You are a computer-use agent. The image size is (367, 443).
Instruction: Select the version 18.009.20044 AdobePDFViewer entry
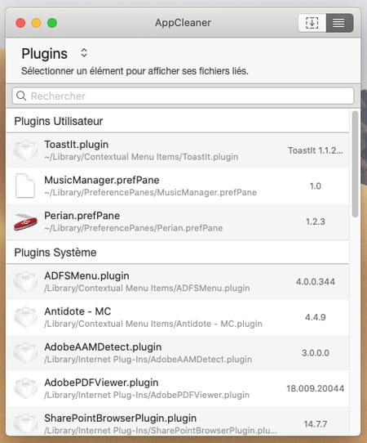pyautogui.click(x=316, y=388)
